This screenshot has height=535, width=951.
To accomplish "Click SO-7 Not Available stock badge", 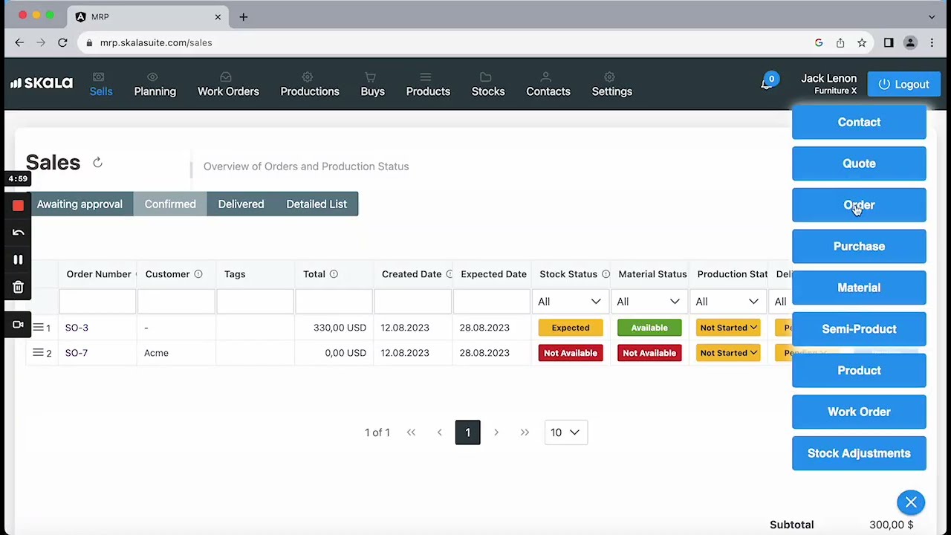I will point(571,353).
